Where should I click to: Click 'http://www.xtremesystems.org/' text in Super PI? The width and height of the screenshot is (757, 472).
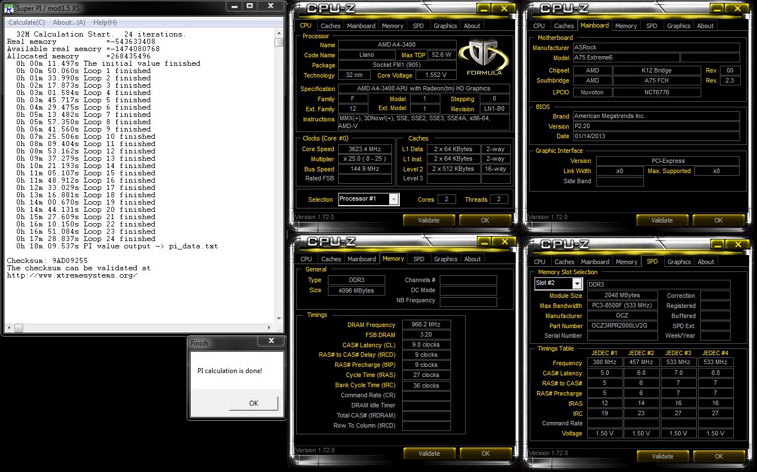tap(72, 275)
